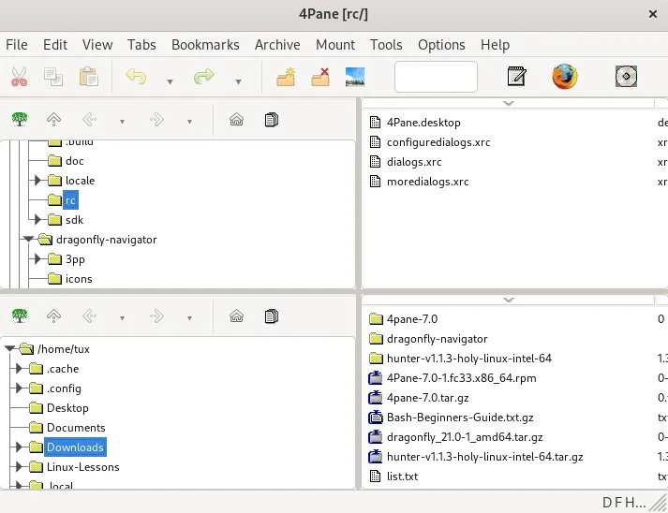Select moredialogs.xrc file
Screen dimensions: 668x513
[x=428, y=182]
